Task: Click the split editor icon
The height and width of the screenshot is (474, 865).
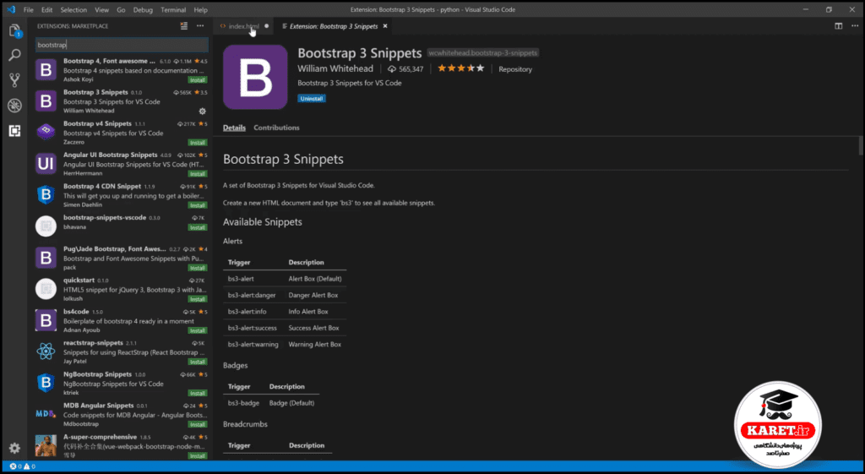Action: pos(838,26)
